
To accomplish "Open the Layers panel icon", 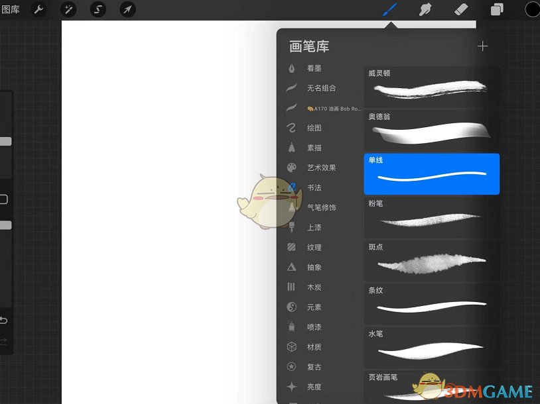I will 496,9.
